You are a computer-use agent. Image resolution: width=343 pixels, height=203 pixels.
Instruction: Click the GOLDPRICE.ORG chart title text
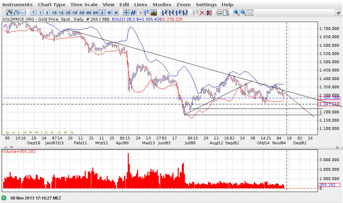(18, 19)
